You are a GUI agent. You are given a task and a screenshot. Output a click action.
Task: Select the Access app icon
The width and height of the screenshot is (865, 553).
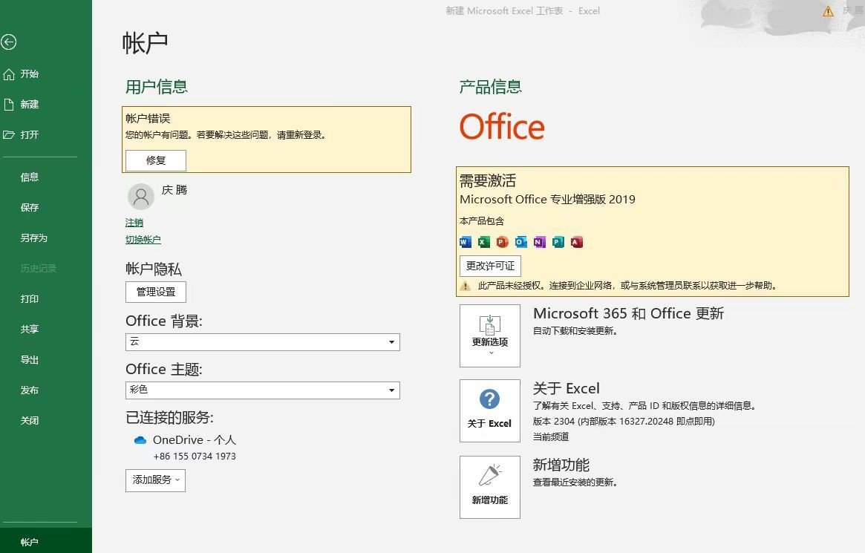coord(577,242)
